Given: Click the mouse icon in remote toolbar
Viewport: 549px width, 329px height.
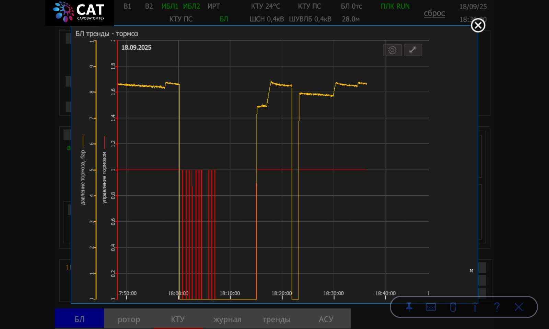Looking at the screenshot, I should tap(453, 307).
